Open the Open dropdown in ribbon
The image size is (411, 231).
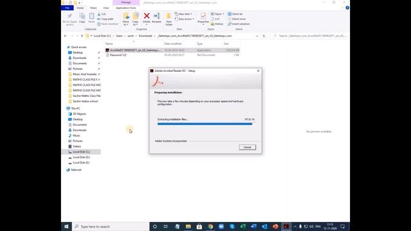[x=217, y=14]
